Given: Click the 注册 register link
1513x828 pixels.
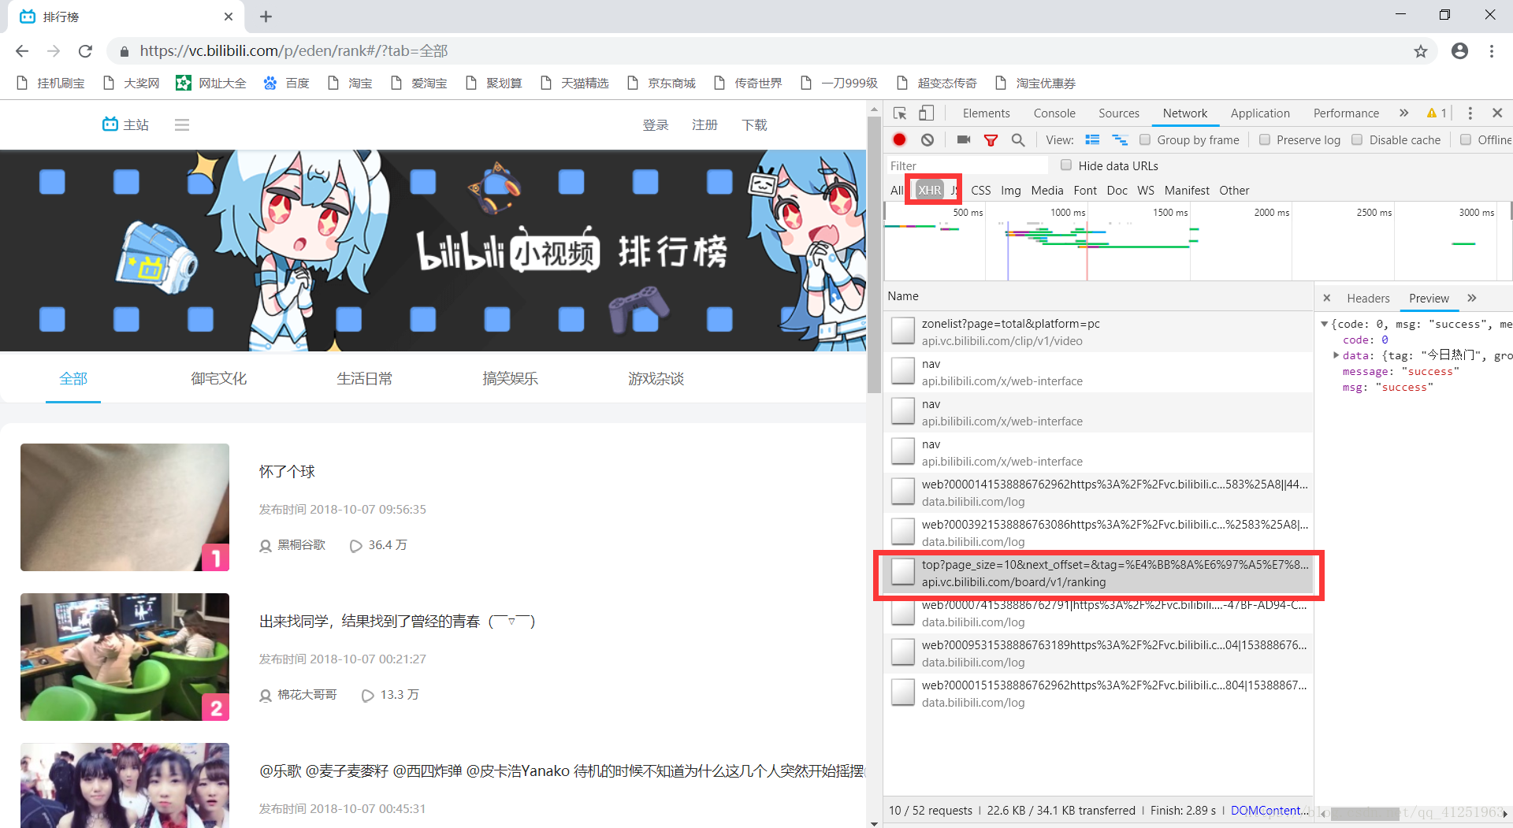Looking at the screenshot, I should (x=704, y=124).
